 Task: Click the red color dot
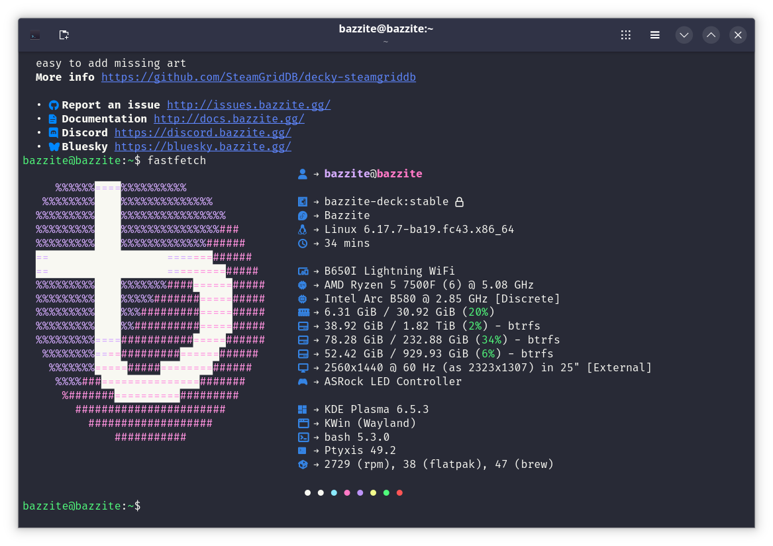399,493
